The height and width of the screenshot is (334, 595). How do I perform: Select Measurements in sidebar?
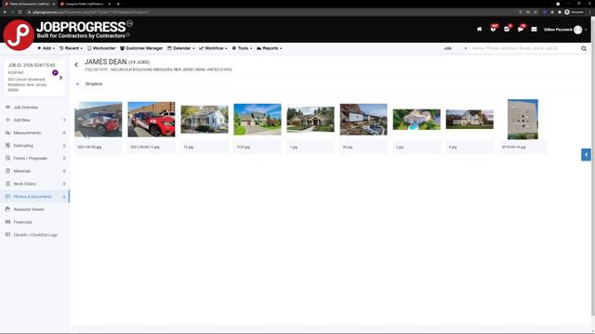pyautogui.click(x=35, y=133)
